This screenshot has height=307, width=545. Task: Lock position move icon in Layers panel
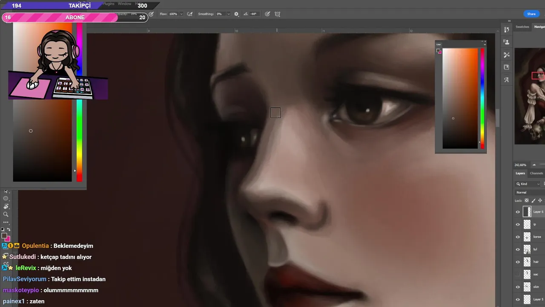540,200
